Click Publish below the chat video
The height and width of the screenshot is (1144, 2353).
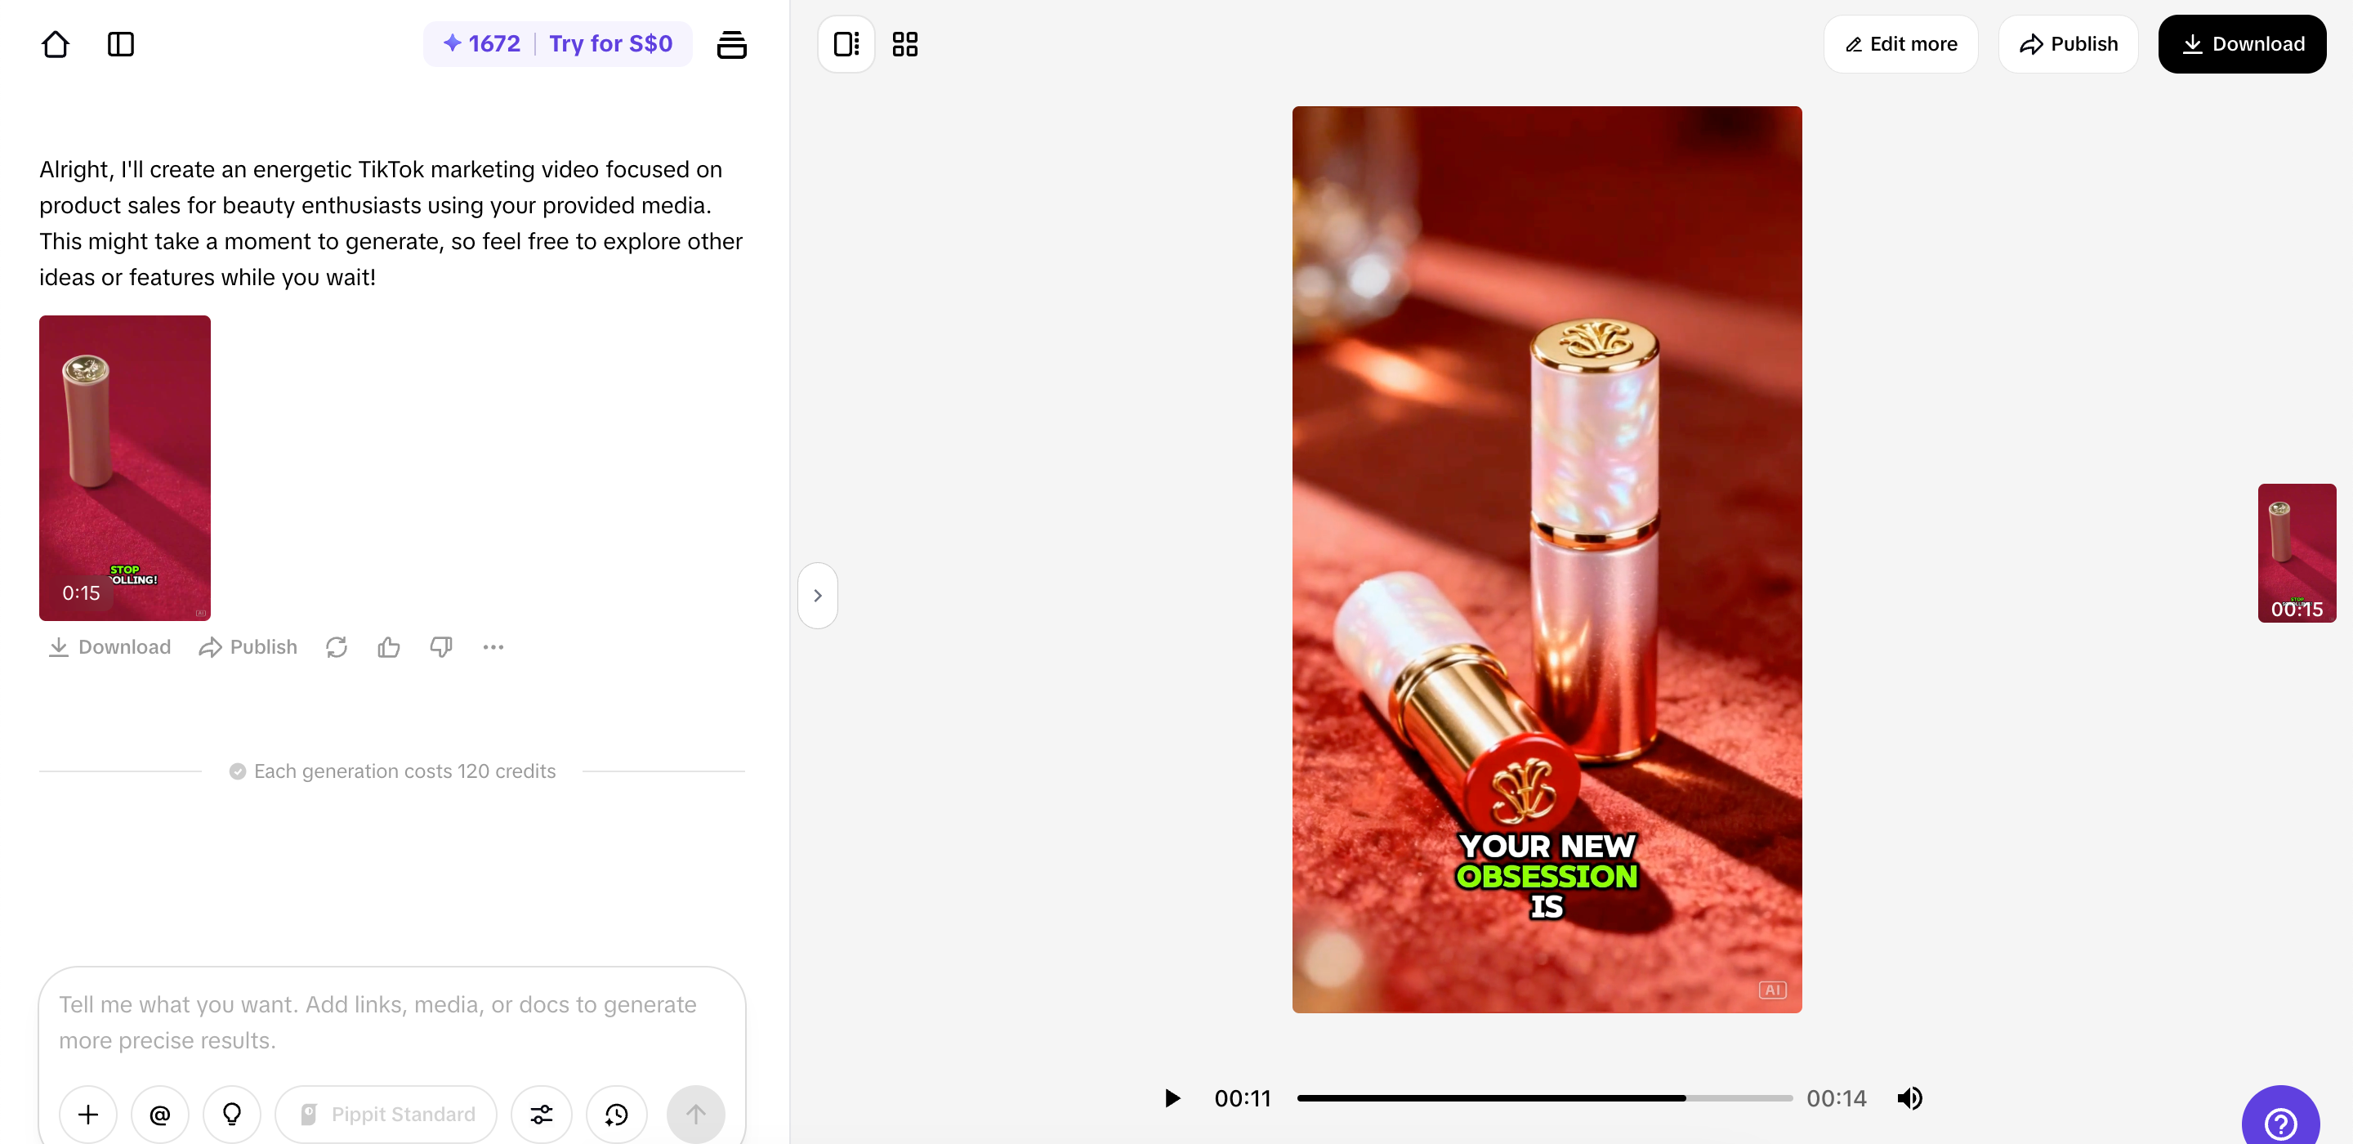click(x=248, y=647)
